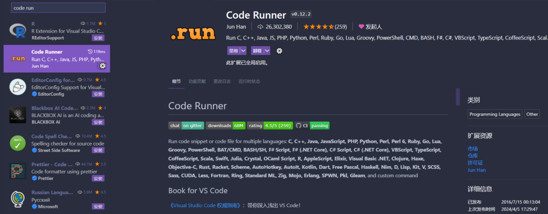
Task: Select the Prettier - Code ... extension title
Action: tap(52, 164)
